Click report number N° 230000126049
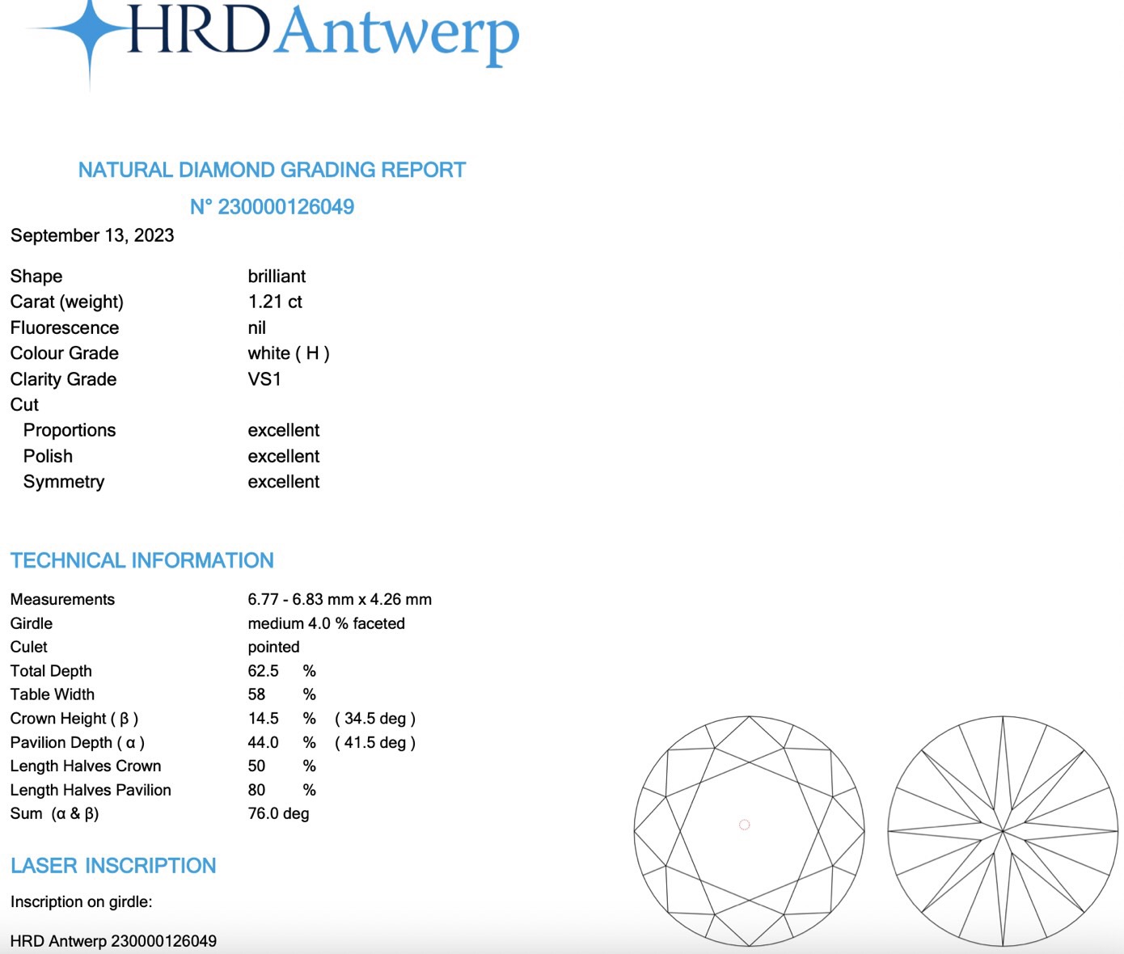 (272, 207)
